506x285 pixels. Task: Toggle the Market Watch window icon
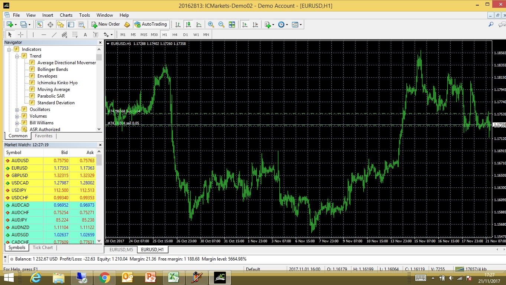(40, 24)
